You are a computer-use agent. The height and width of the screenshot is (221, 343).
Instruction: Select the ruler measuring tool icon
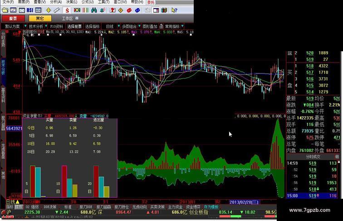pyautogui.click(x=57, y=10)
